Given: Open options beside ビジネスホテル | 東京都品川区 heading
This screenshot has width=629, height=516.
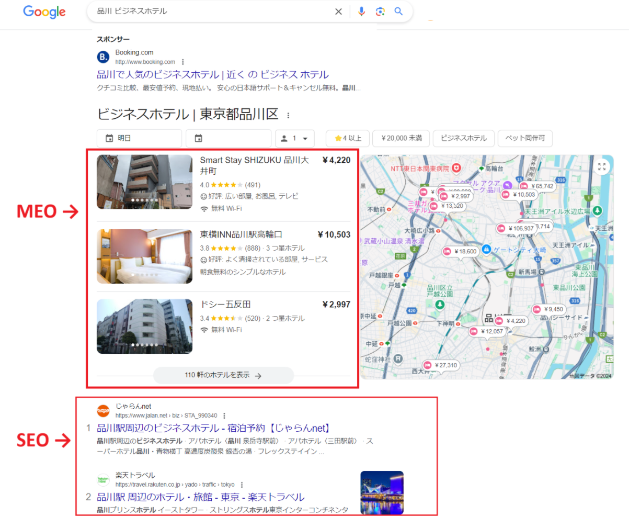Looking at the screenshot, I should pos(288,115).
